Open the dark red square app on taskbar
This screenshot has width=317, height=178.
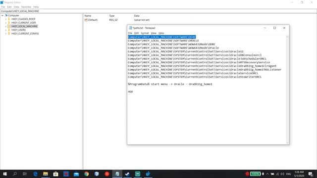pos(66,174)
